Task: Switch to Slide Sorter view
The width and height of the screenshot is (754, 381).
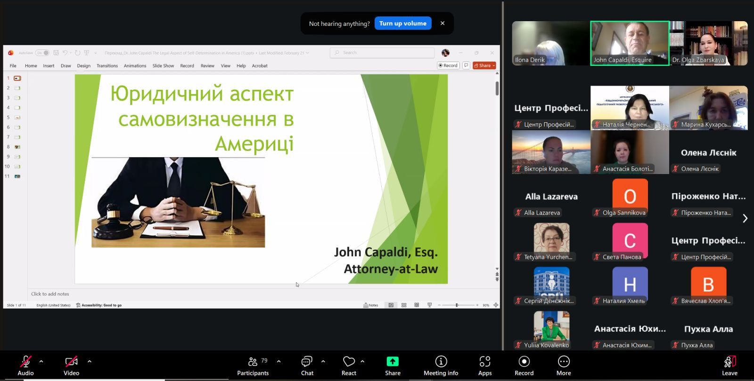Action: coord(404,305)
